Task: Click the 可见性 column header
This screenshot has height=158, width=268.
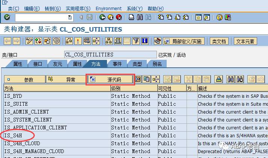Action: tap(172, 88)
